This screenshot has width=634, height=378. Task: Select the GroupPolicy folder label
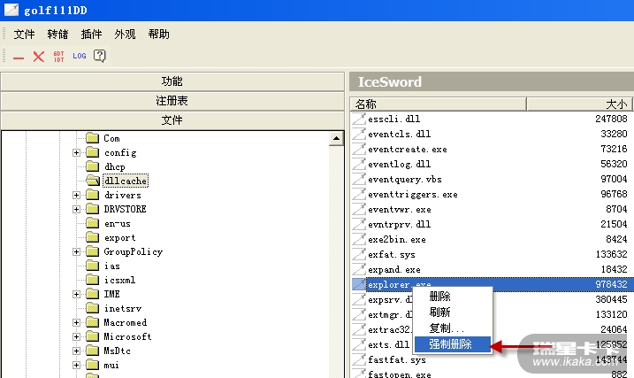click(x=133, y=251)
